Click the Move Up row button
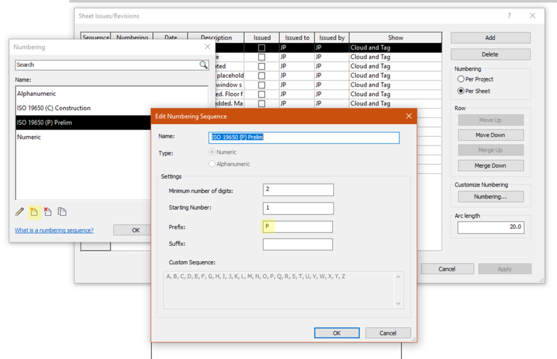The image size is (557, 359). (490, 120)
